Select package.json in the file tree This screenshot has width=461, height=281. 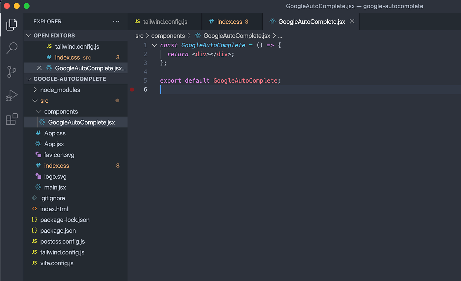tap(58, 230)
